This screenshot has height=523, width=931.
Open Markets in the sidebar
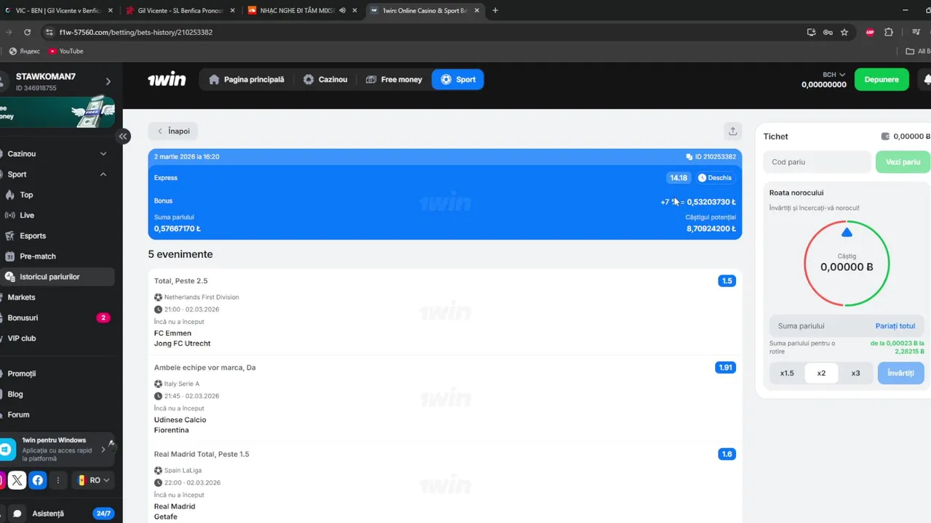click(57, 297)
